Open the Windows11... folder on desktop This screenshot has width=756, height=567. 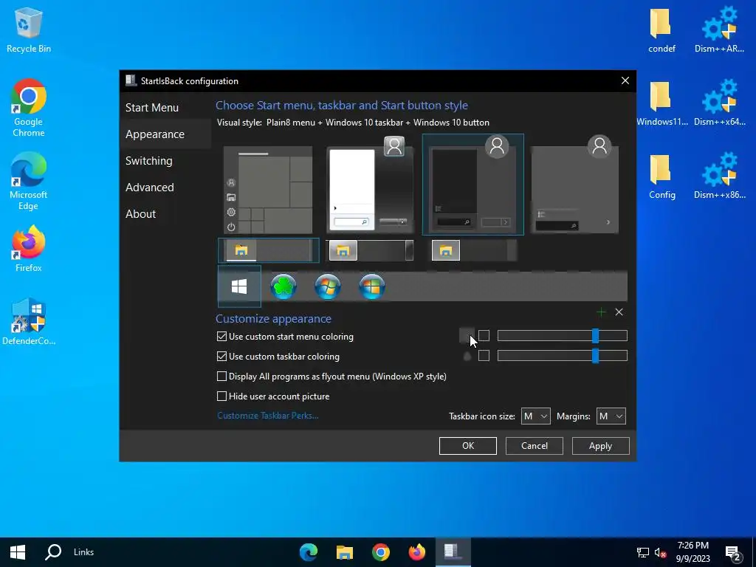(x=661, y=103)
